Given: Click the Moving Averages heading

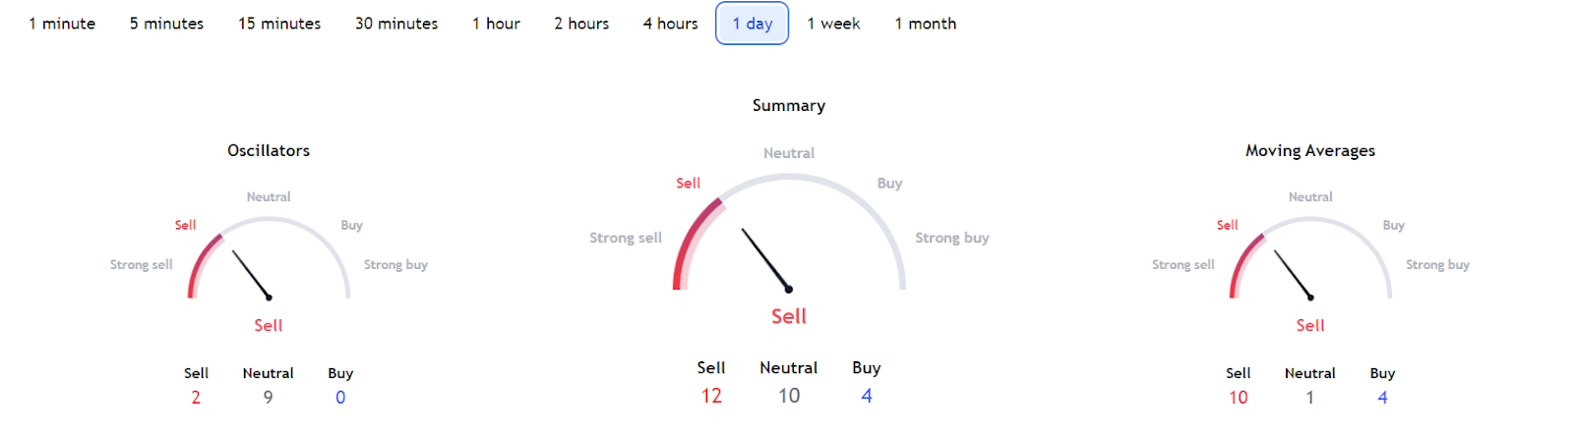Looking at the screenshot, I should point(1310,150).
